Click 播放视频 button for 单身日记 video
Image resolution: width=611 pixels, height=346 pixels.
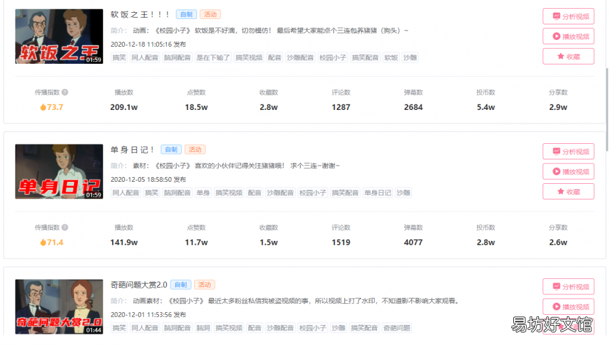point(568,172)
